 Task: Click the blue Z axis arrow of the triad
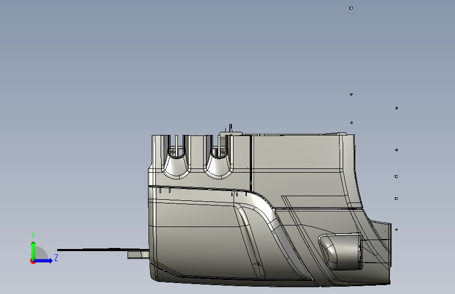click(44, 261)
